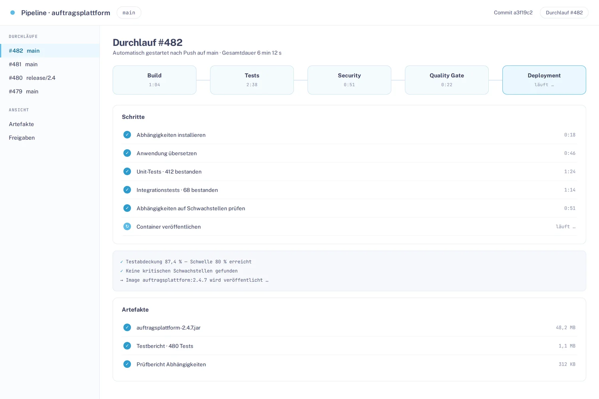Click the check icon beside Prüfbericht Abhängigkeiten

click(x=127, y=364)
